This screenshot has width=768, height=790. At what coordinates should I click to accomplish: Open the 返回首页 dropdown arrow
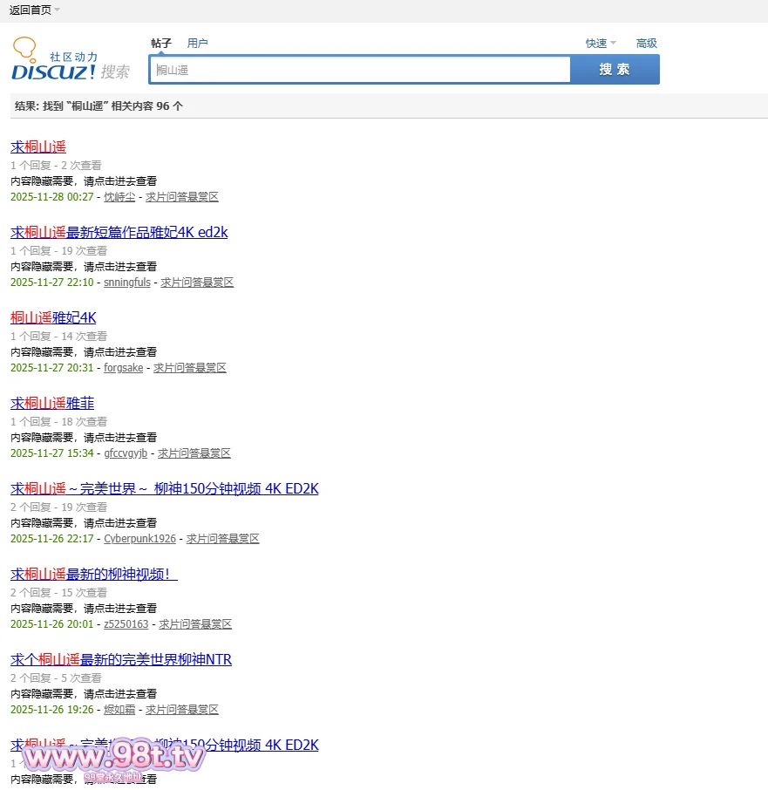(57, 10)
